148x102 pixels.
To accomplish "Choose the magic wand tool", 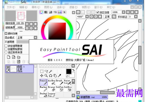I will tap(50, 71).
